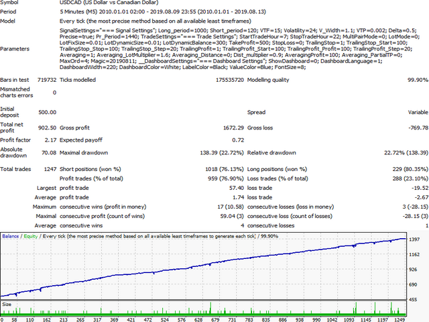
Task: Click consecutive wins value 17 (10.58)
Action: click(x=231, y=207)
